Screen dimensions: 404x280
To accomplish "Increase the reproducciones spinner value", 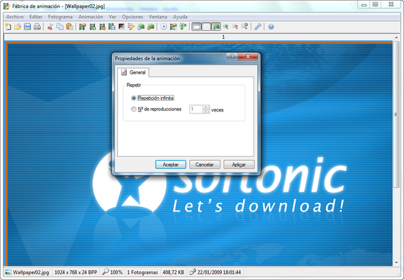I will (x=206, y=107).
